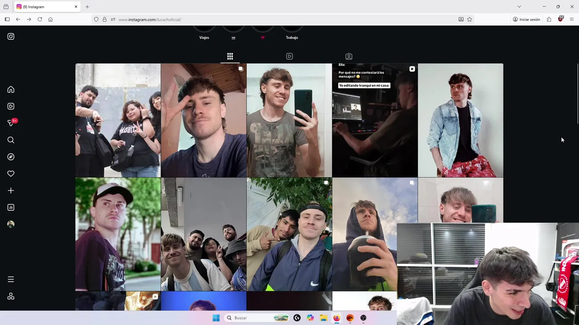The image size is (579, 325).
Task: Click the install app icon in address bar
Action: click(461, 19)
